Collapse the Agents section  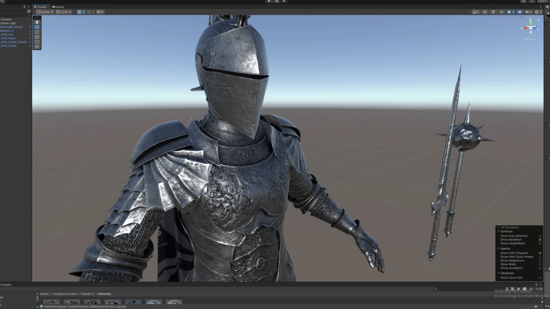pyautogui.click(x=498, y=249)
